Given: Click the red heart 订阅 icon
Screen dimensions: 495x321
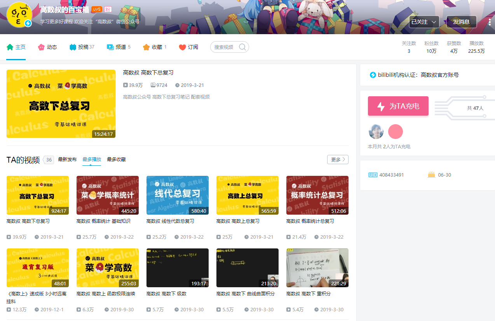Looking at the screenshot, I should click(182, 47).
